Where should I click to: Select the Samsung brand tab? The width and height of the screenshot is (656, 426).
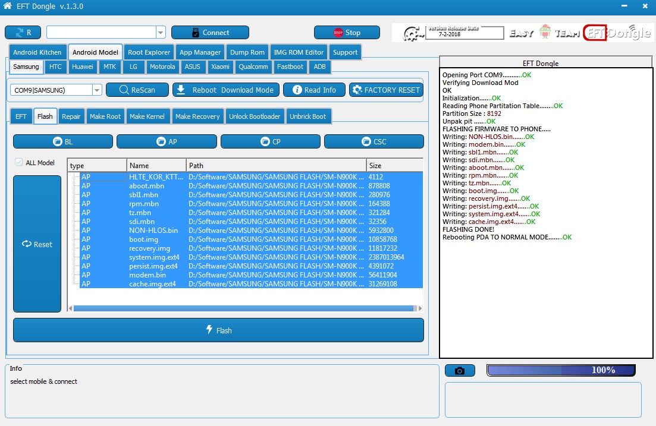(x=26, y=67)
